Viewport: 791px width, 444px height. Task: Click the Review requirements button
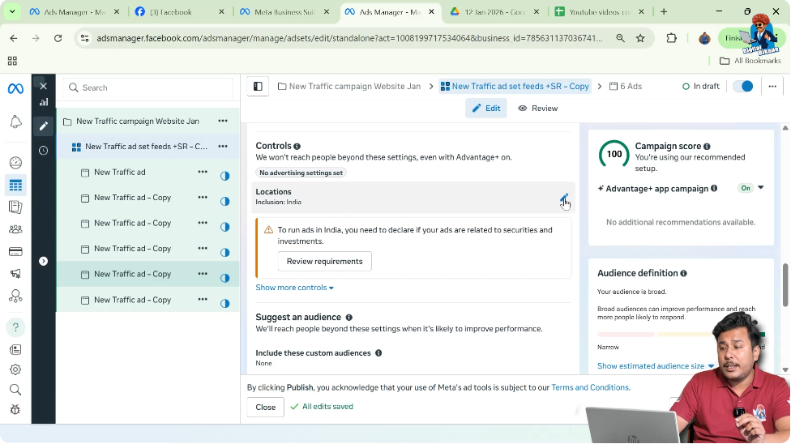324,262
